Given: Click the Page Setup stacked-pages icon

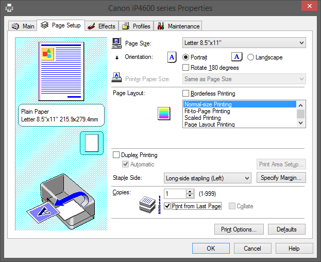Looking at the screenshot, I should pyautogui.click(x=44, y=25).
